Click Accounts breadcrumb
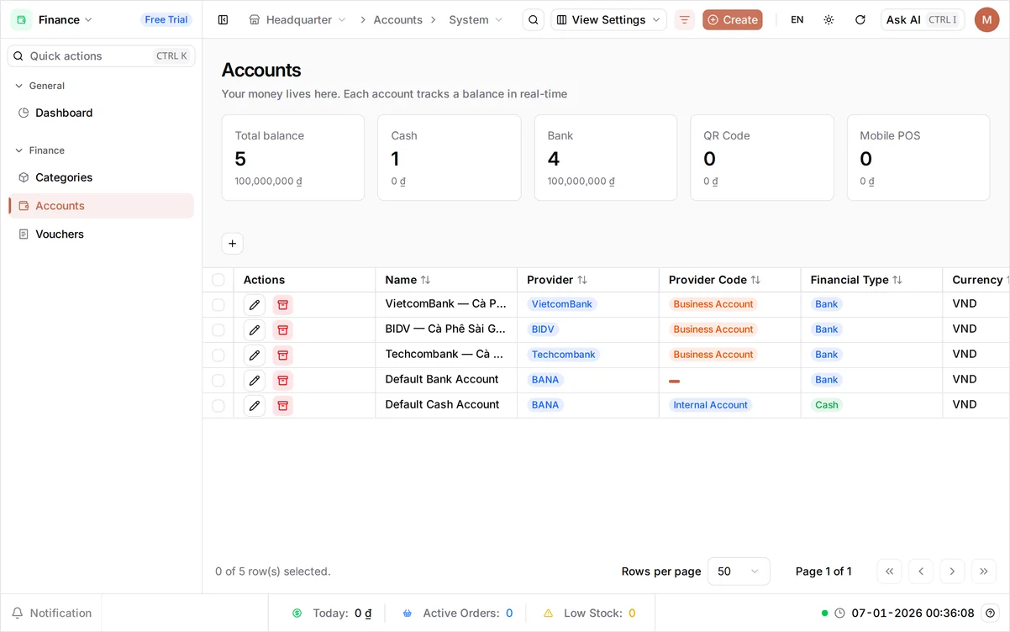This screenshot has width=1010, height=632. click(x=397, y=19)
